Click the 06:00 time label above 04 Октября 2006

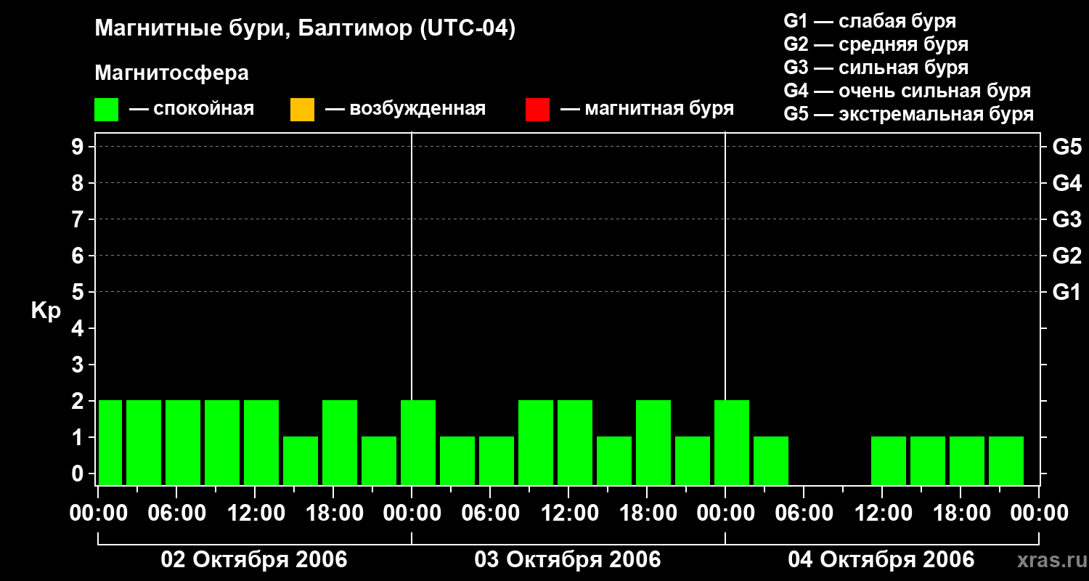804,513
